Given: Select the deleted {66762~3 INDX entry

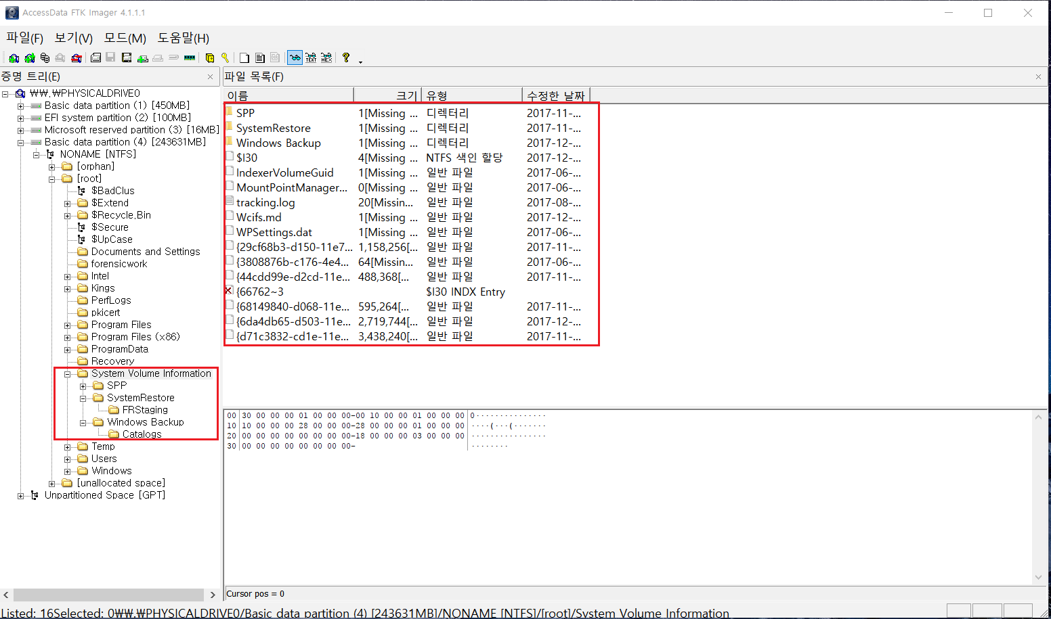Looking at the screenshot, I should tap(259, 292).
